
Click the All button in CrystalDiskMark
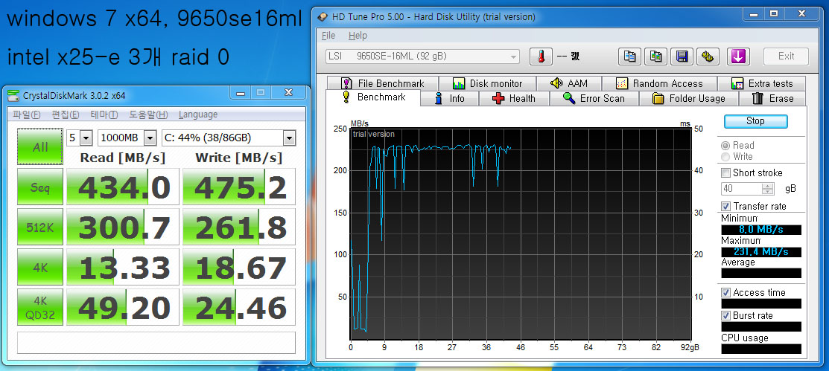pos(40,146)
